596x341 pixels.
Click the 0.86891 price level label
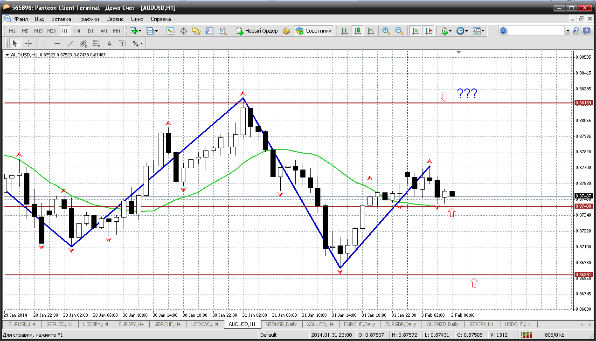coord(583,275)
